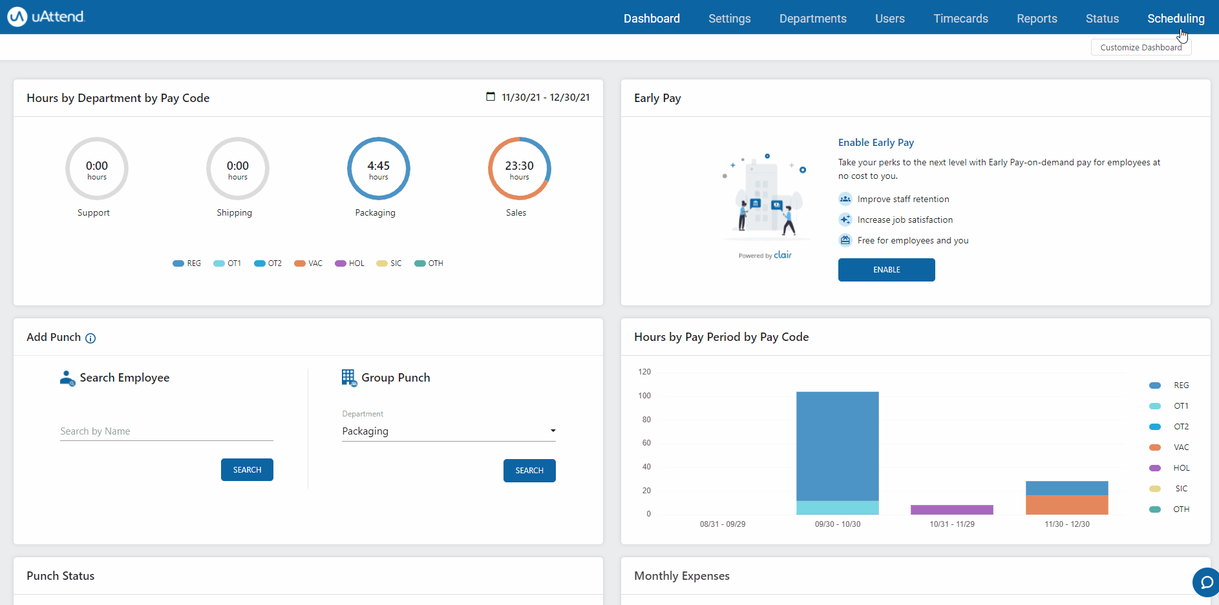Click the uAttend logo icon
Screen dimensions: 1219x605
pos(17,17)
